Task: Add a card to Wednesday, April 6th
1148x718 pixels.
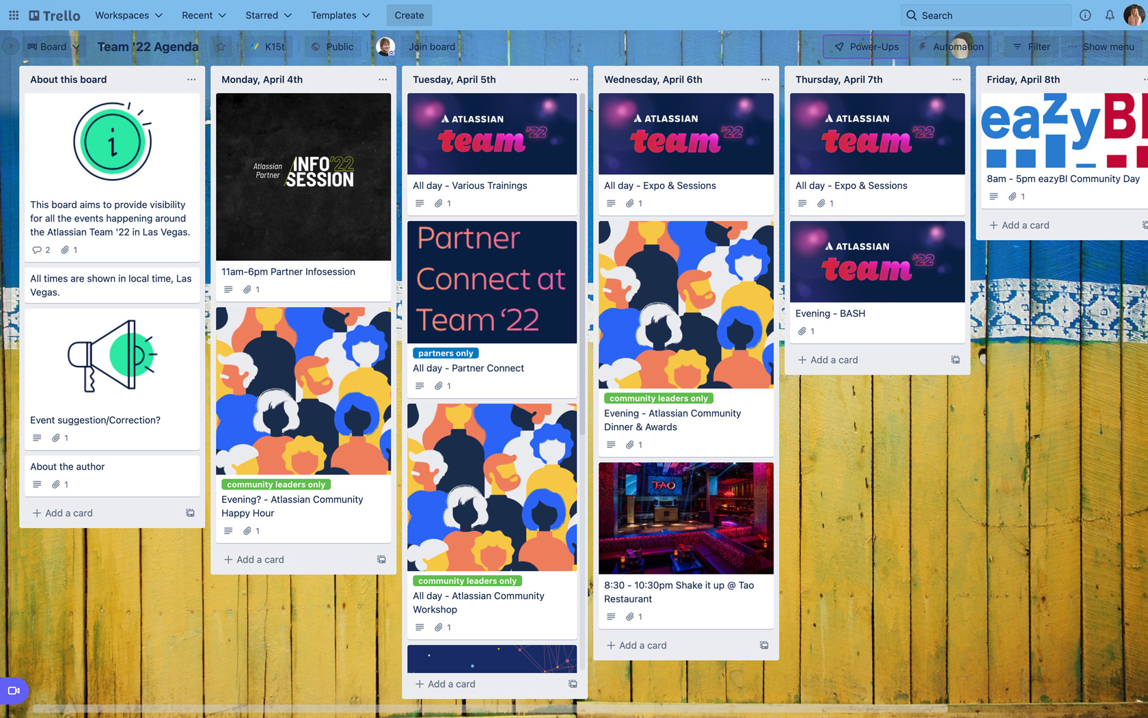Action: [x=637, y=646]
